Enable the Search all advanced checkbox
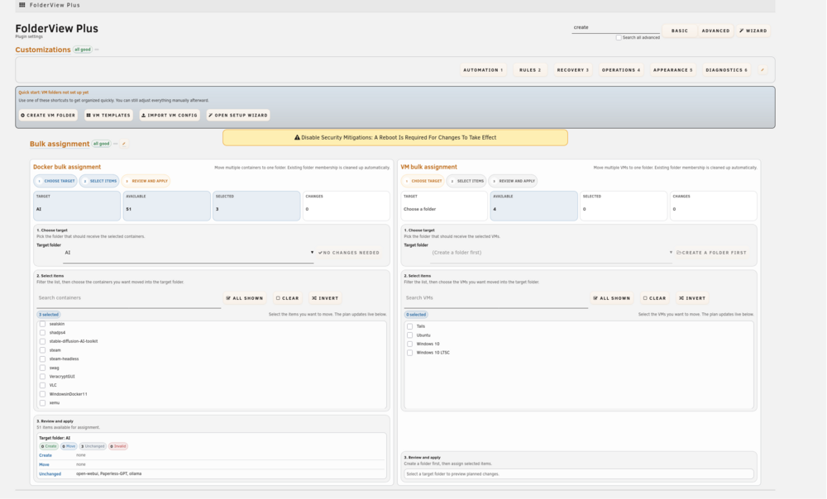827x499 pixels. [619, 37]
